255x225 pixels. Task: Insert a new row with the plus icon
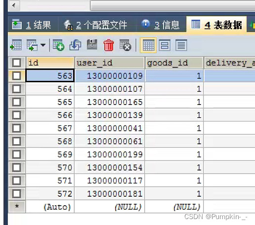[58, 45]
